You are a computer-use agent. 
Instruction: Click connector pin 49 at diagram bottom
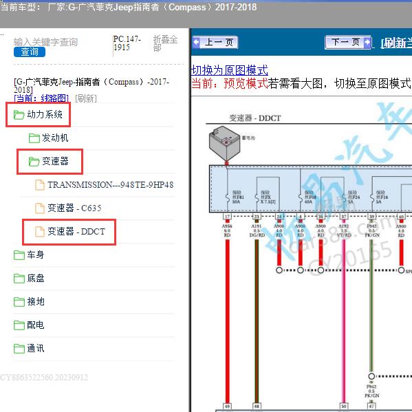click(227, 406)
